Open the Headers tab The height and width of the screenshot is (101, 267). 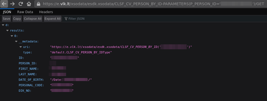pos(46,12)
